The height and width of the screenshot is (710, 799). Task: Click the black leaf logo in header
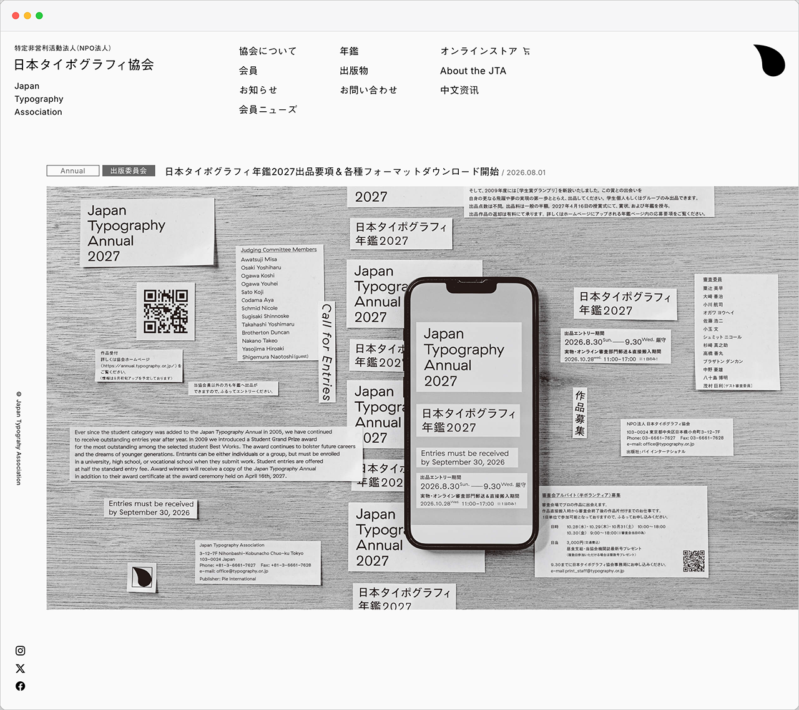tap(769, 60)
